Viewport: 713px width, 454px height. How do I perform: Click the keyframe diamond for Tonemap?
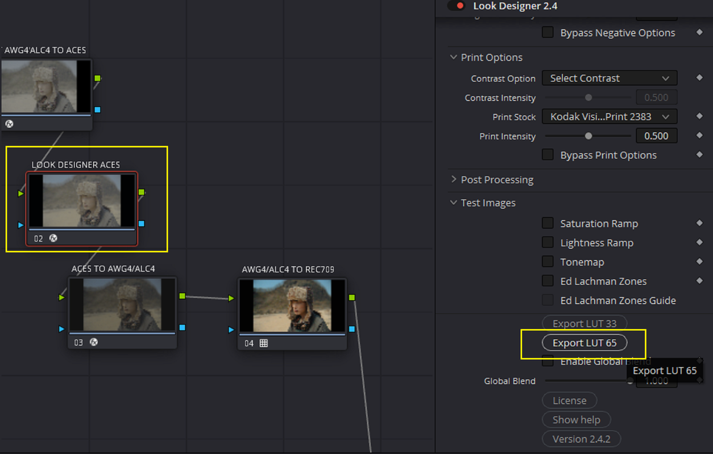[x=700, y=262]
